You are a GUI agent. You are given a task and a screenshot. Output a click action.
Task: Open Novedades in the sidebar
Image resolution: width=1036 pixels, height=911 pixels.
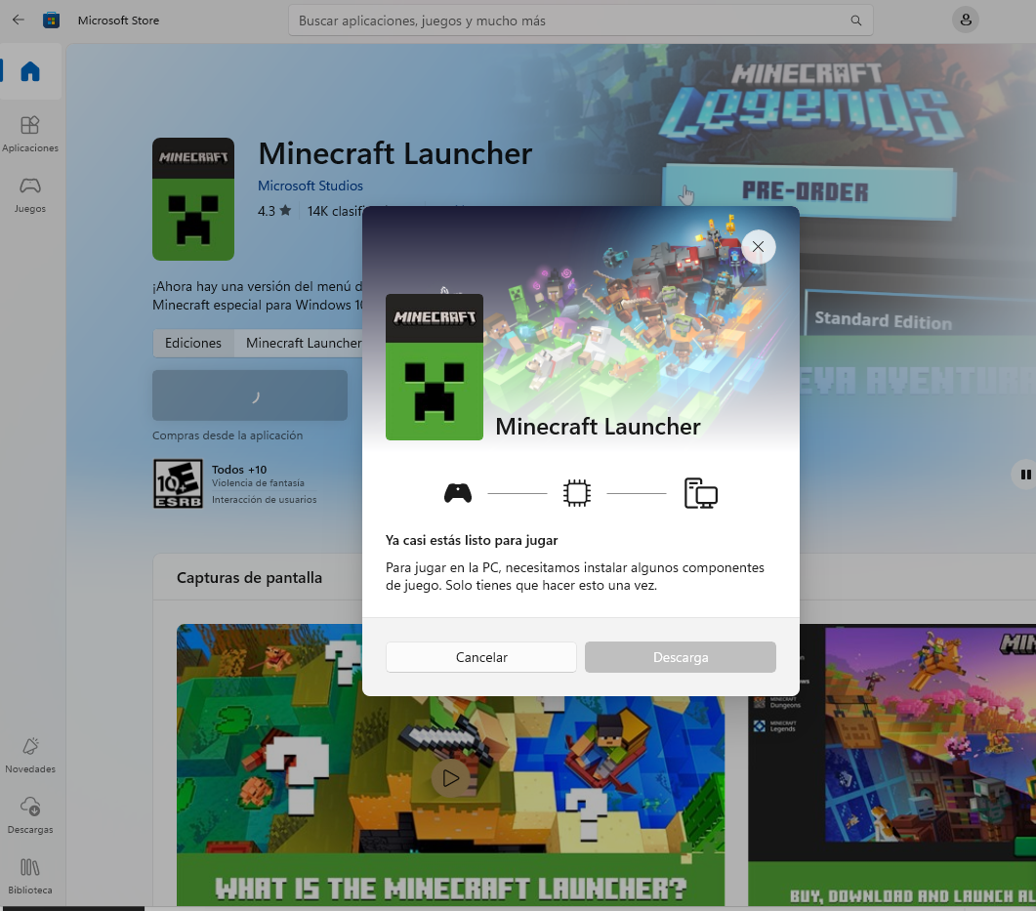pyautogui.click(x=30, y=755)
